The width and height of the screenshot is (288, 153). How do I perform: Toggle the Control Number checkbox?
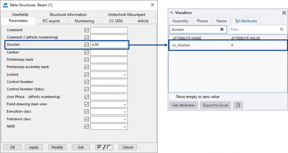click(86, 82)
